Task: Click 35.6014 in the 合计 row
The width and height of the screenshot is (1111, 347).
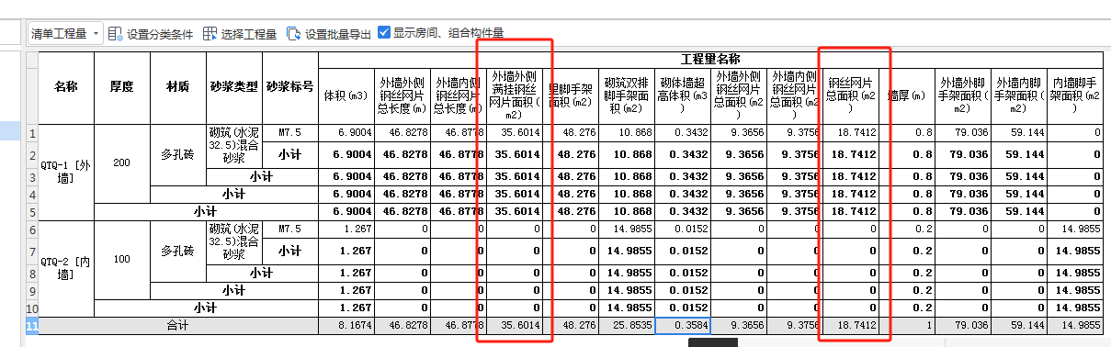Action: (515, 325)
